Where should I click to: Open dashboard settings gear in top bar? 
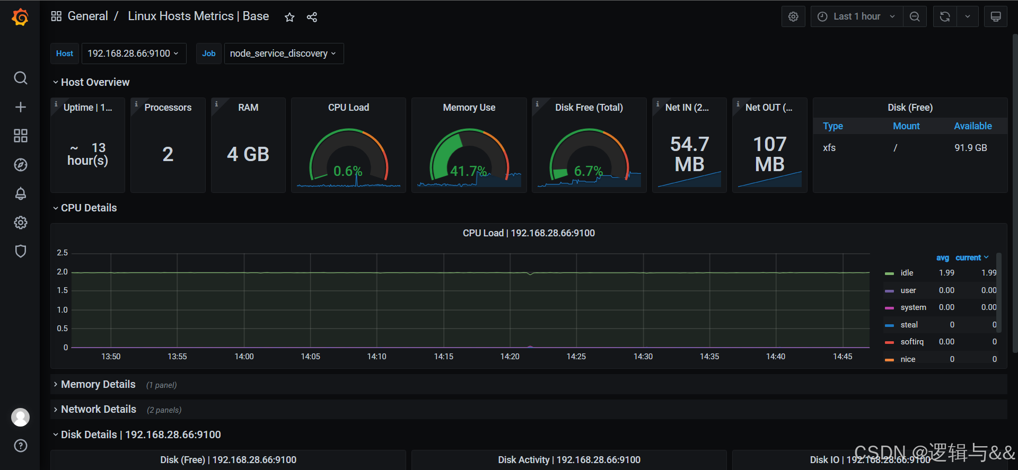(x=793, y=16)
